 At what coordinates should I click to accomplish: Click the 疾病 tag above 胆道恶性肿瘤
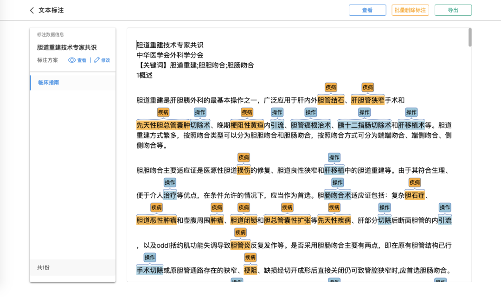tap(156, 207)
